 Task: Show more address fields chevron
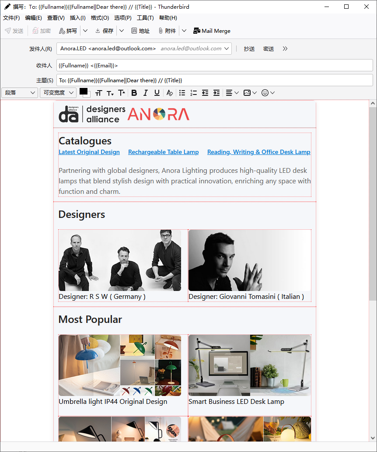click(x=285, y=49)
